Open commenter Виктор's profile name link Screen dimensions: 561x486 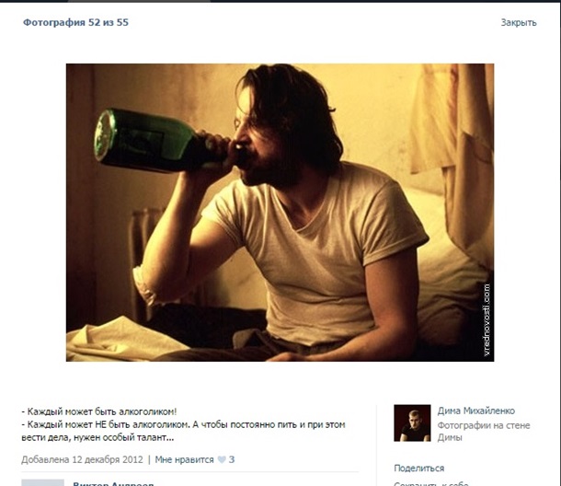point(113,484)
